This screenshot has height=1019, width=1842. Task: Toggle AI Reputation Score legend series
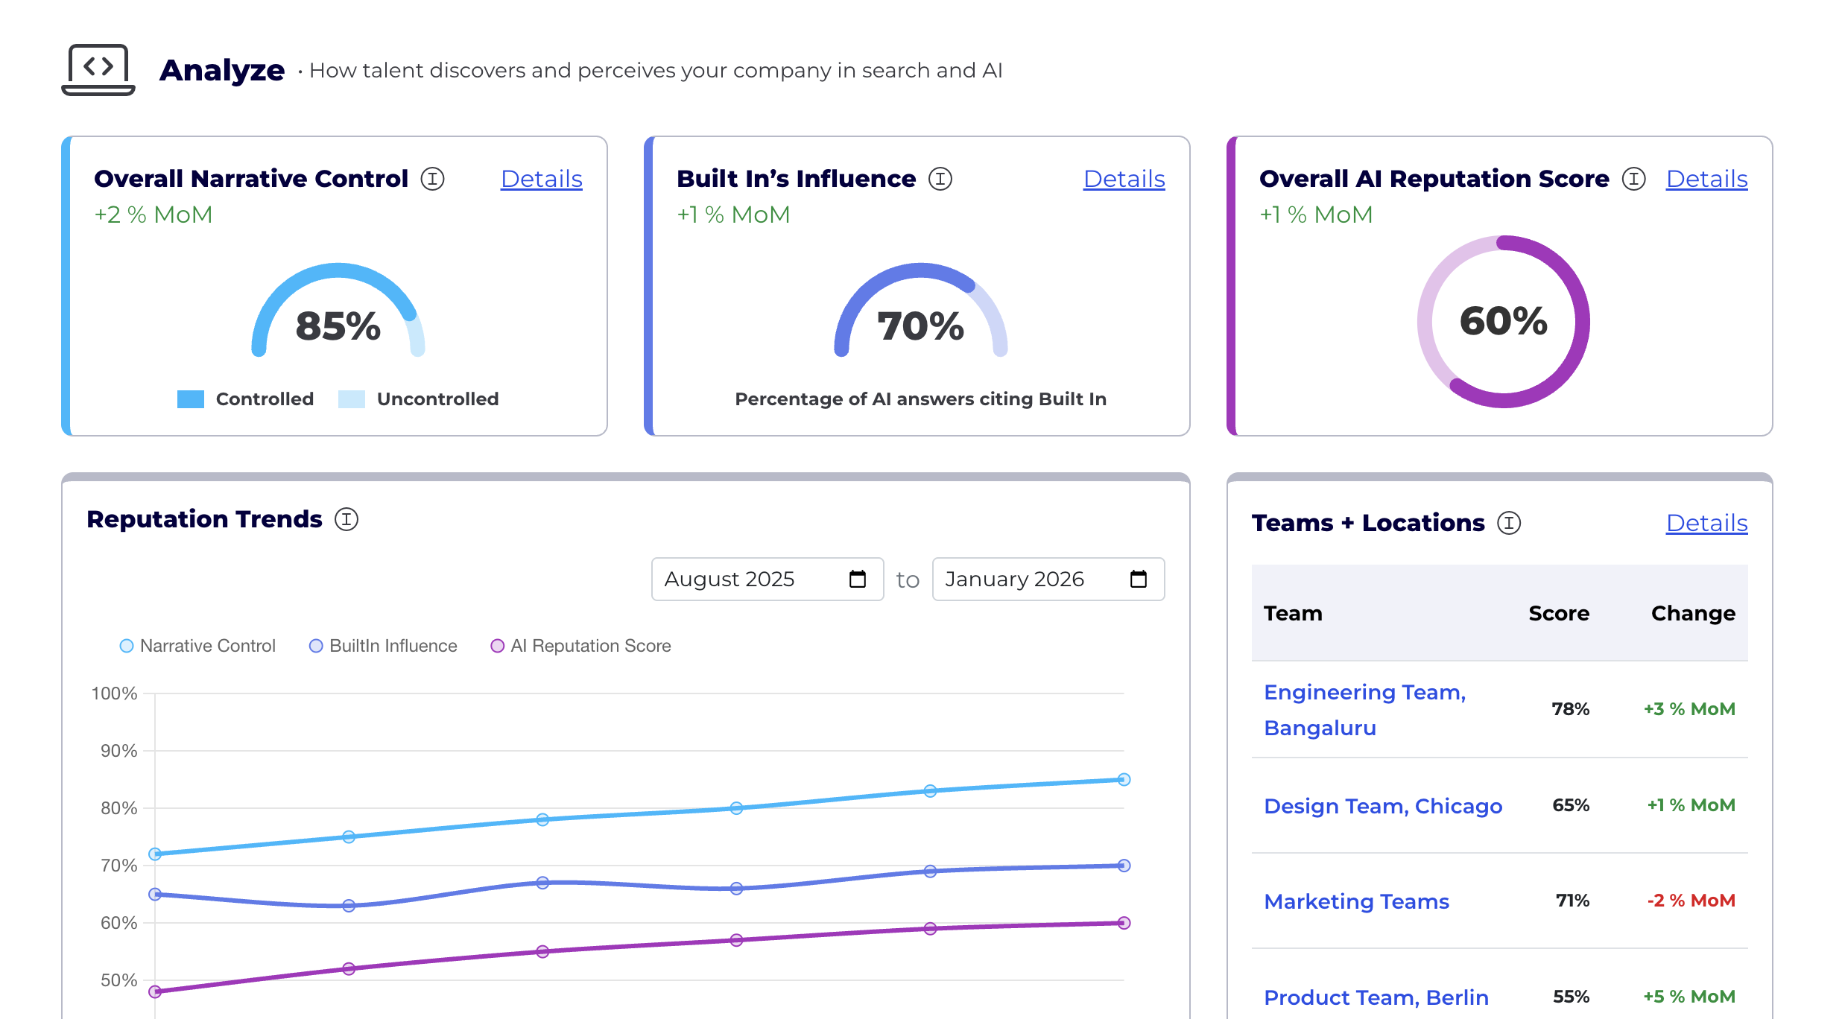pyautogui.click(x=581, y=646)
